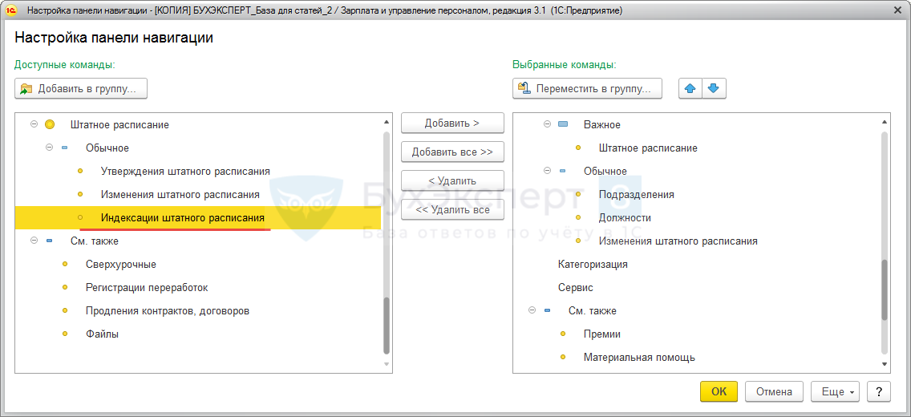Click the move up arrow icon
This screenshot has width=911, height=417.
pyautogui.click(x=690, y=88)
